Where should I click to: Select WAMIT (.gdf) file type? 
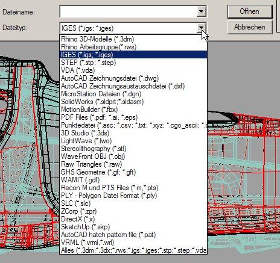tap(133, 180)
